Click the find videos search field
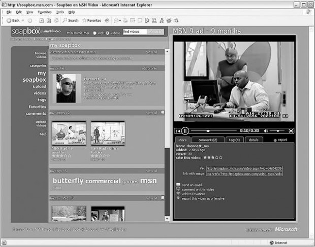 point(135,31)
